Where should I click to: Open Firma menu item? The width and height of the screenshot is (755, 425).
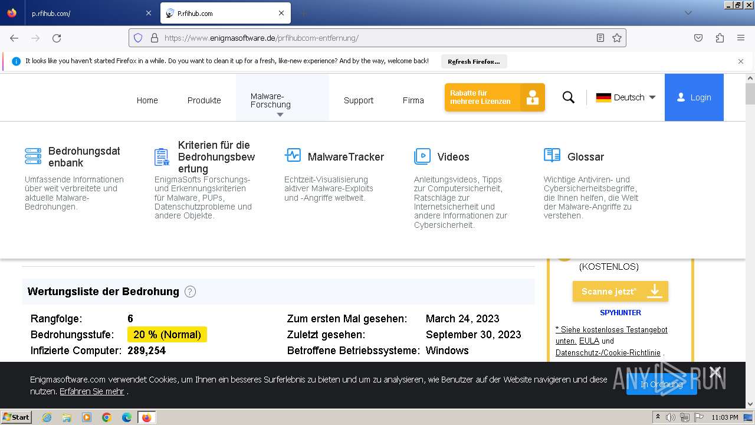tap(413, 100)
